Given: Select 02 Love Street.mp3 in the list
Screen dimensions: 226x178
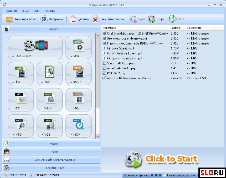Looking at the screenshot, I should [121, 48].
